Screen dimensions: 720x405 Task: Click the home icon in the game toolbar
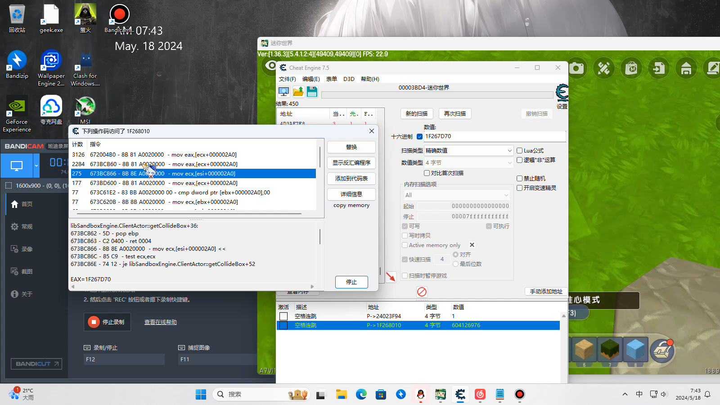pyautogui.click(x=686, y=68)
